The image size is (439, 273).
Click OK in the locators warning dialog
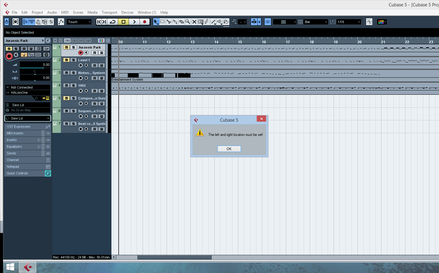pyautogui.click(x=229, y=149)
